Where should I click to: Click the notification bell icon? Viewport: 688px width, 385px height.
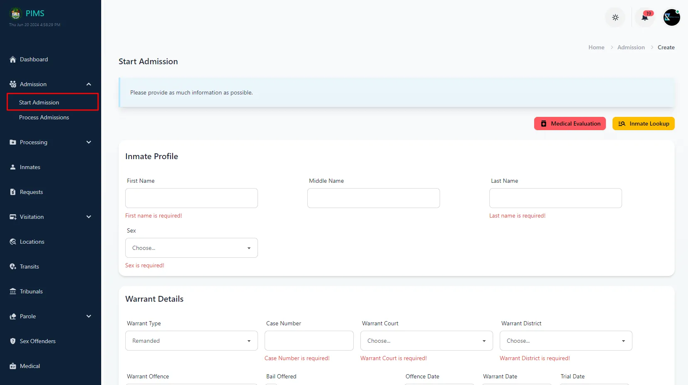pos(644,17)
